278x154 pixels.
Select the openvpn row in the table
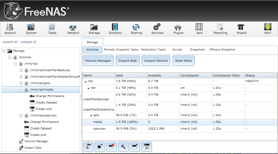180,129
